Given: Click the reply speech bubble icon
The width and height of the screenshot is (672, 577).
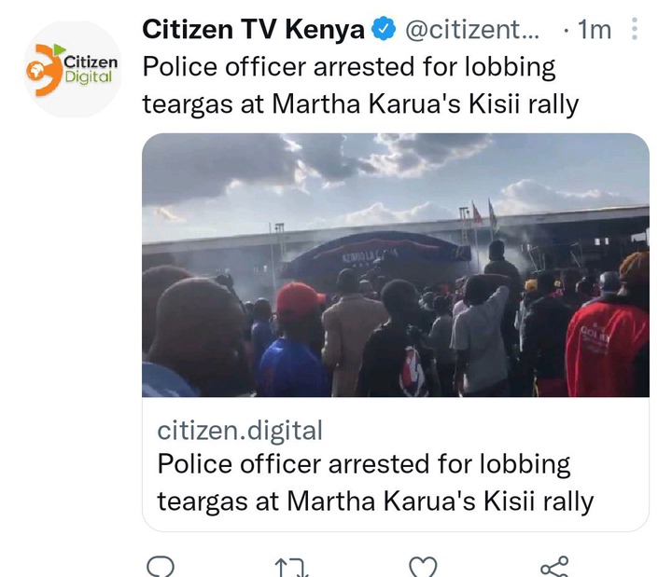Looking at the screenshot, I should coord(161,567).
